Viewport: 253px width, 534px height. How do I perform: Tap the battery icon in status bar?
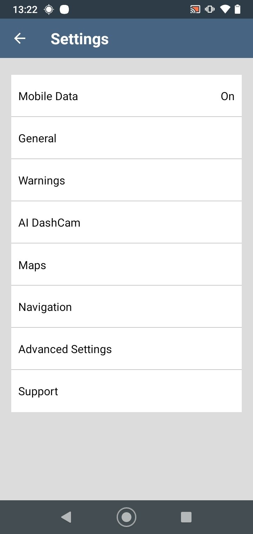click(x=238, y=9)
